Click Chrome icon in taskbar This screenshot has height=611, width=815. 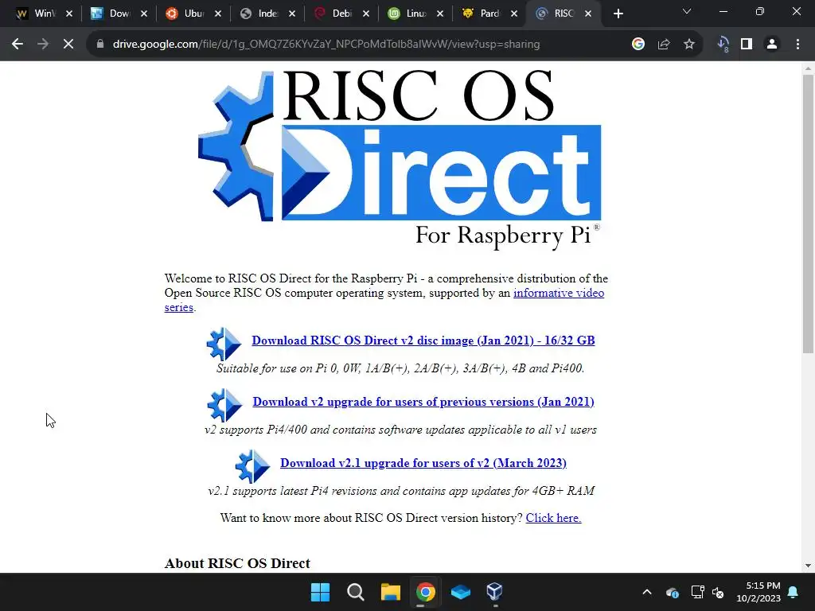click(x=426, y=592)
